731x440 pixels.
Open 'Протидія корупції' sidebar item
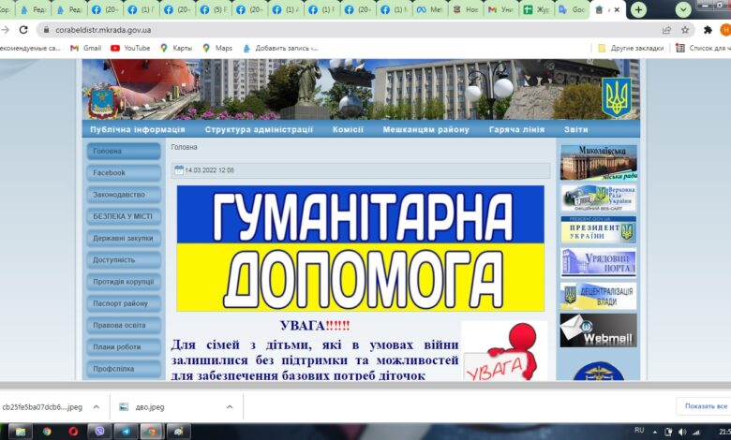(124, 282)
